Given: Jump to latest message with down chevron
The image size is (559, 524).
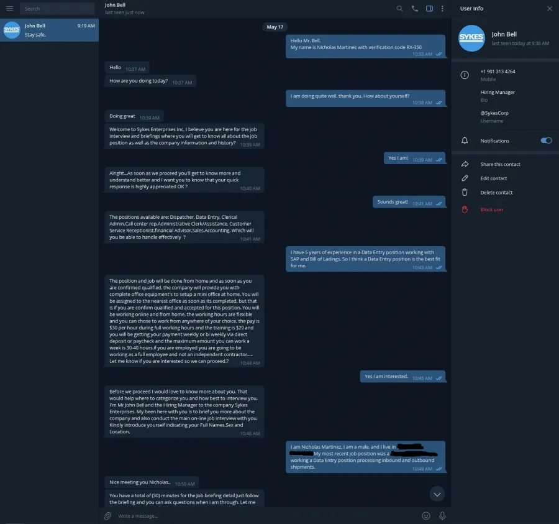Looking at the screenshot, I should 437,494.
